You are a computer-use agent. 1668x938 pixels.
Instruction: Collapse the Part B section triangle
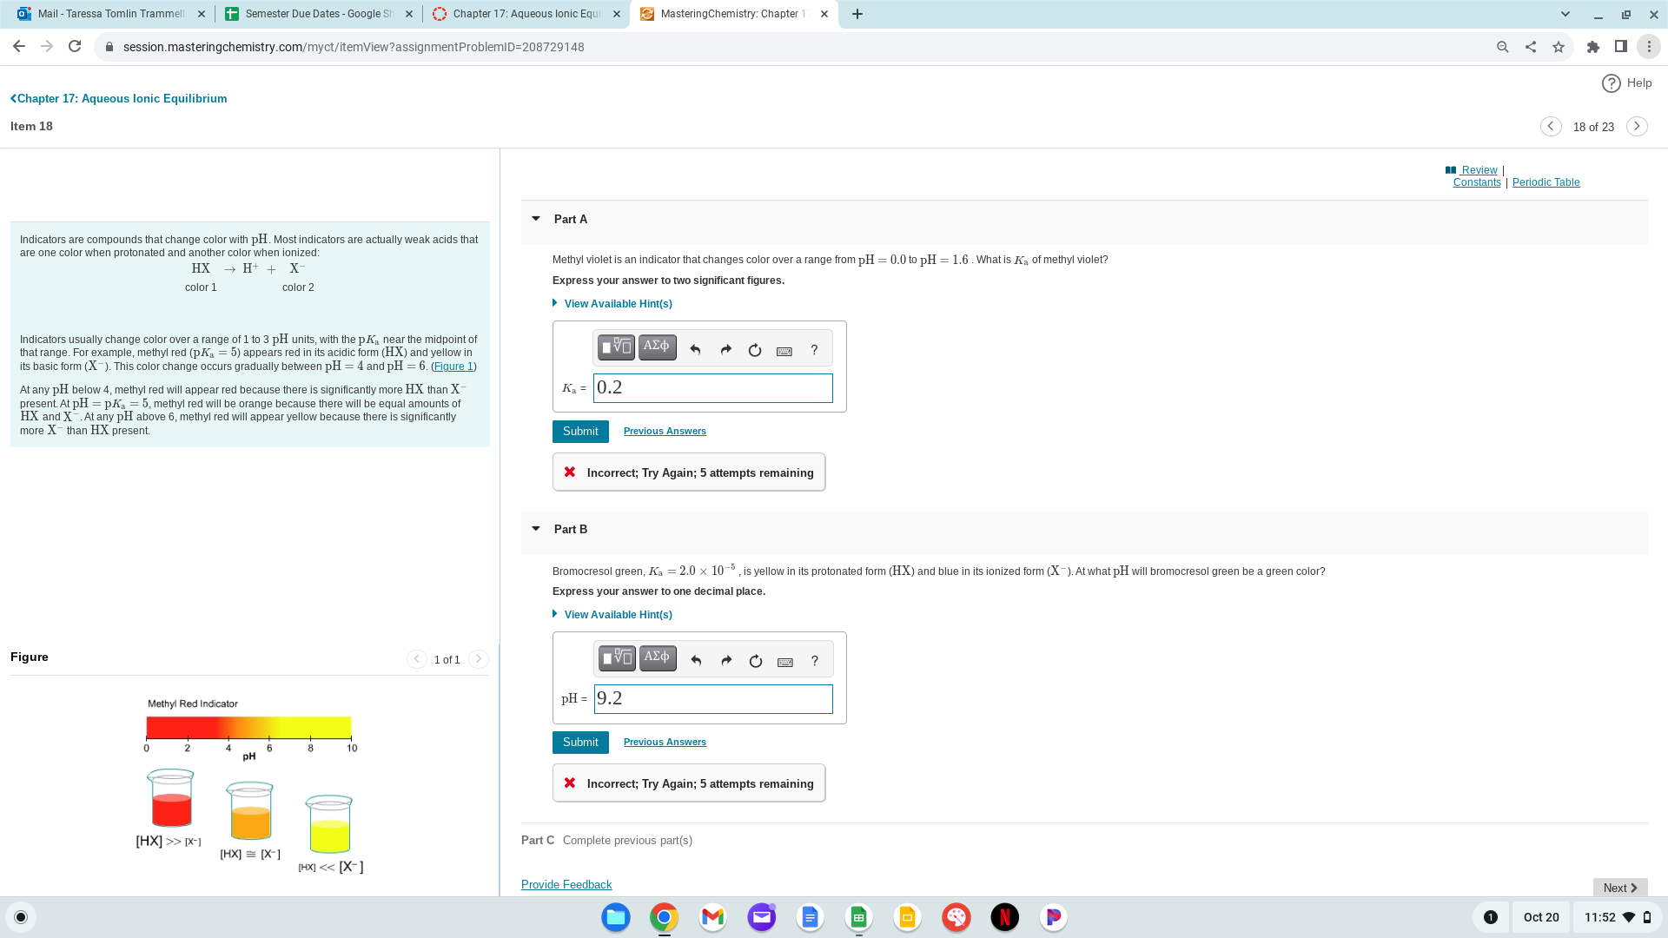[x=536, y=529]
